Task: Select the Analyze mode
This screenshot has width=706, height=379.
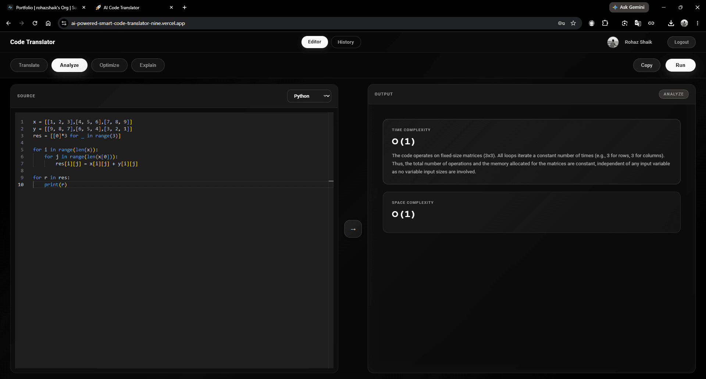Action: (x=69, y=65)
